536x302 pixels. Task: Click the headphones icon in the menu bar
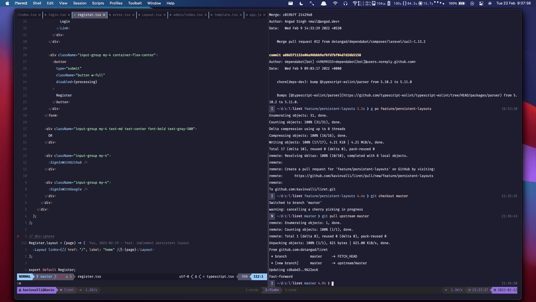tap(345, 3)
